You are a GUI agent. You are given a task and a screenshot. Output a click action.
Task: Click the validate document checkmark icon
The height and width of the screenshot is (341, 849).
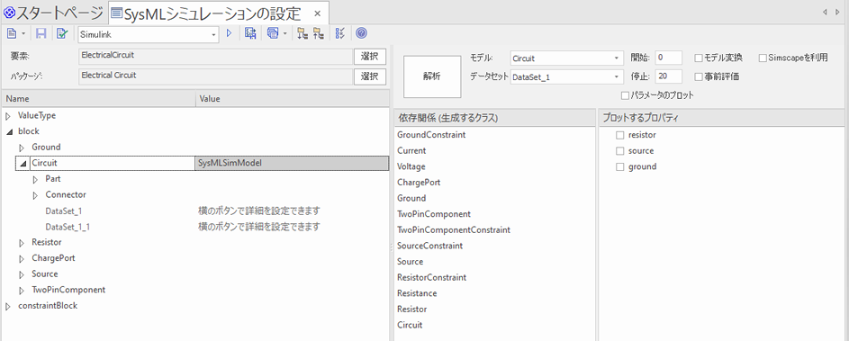(62, 33)
